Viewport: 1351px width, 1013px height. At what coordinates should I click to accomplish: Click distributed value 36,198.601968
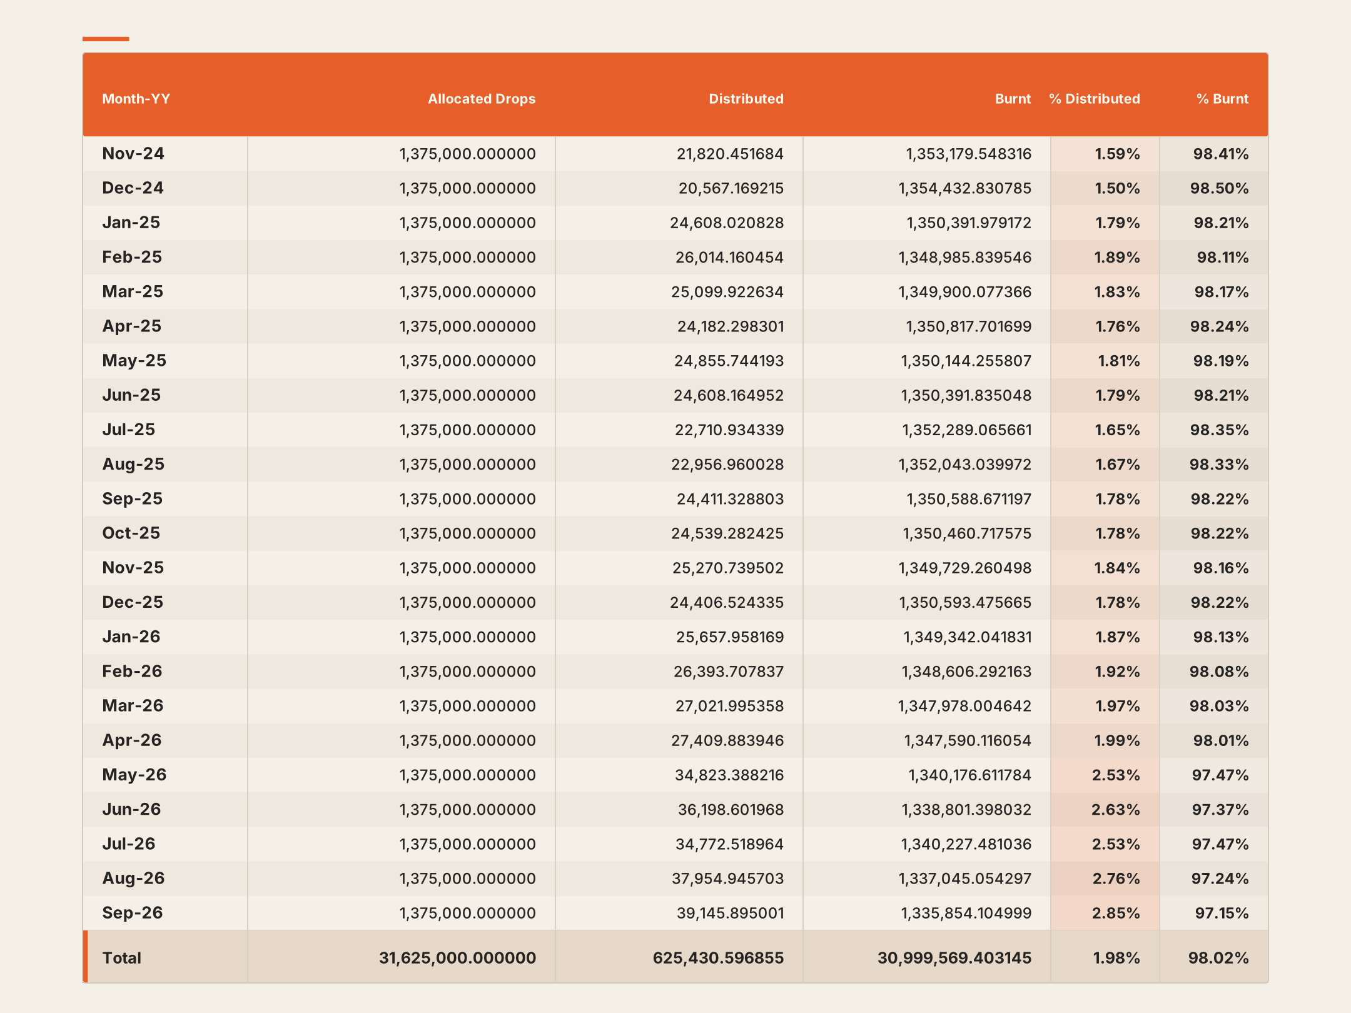pyautogui.click(x=731, y=809)
